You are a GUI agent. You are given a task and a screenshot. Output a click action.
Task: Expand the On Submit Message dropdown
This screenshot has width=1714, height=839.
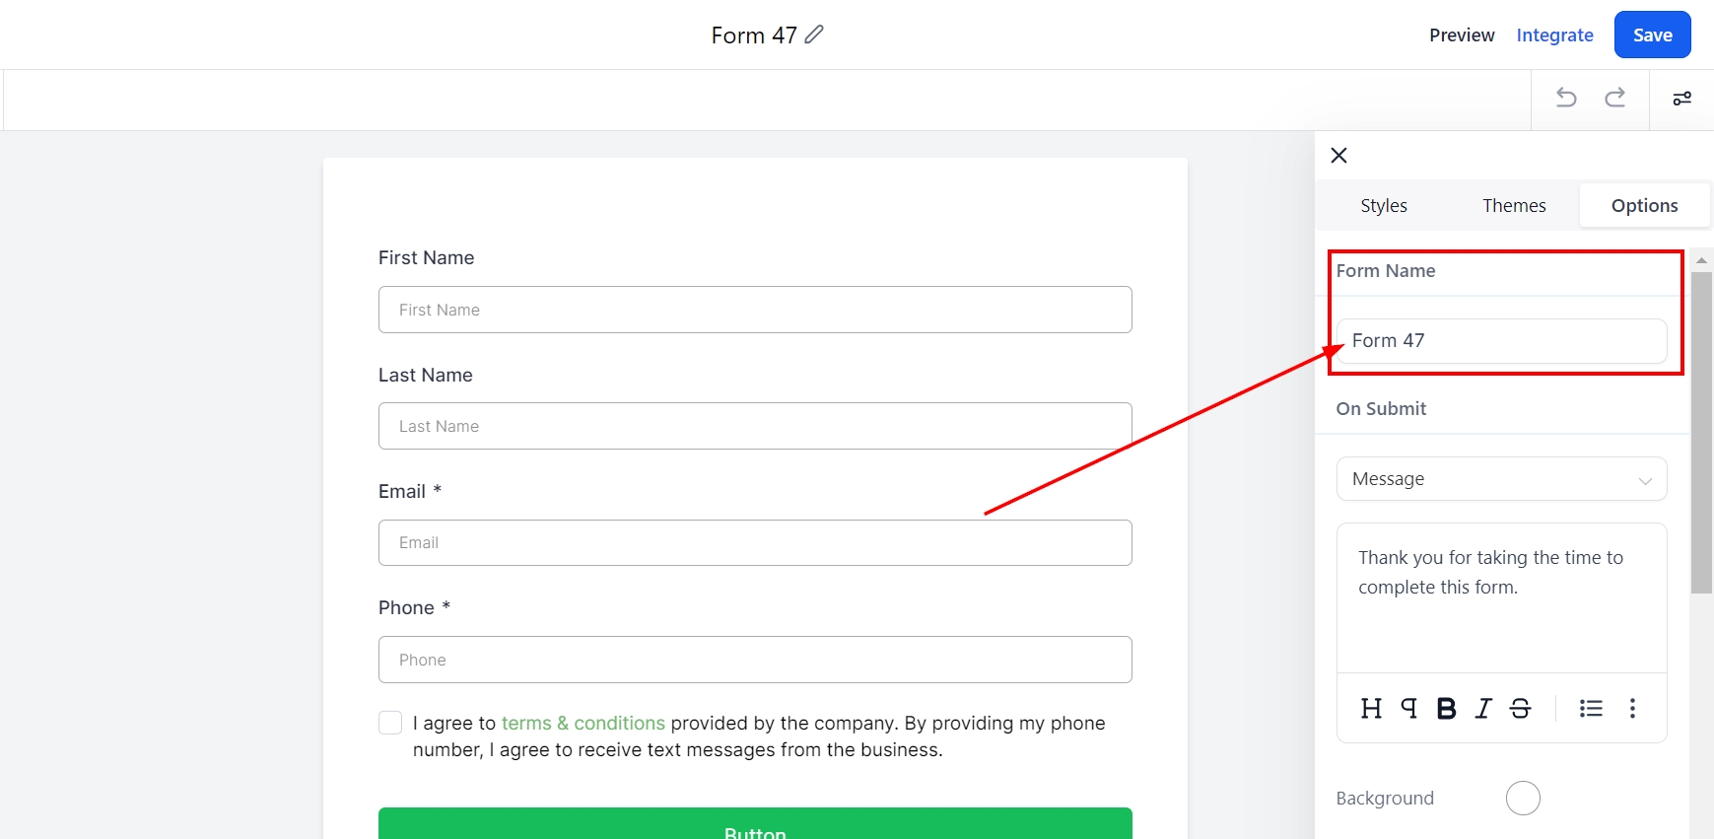coord(1501,479)
